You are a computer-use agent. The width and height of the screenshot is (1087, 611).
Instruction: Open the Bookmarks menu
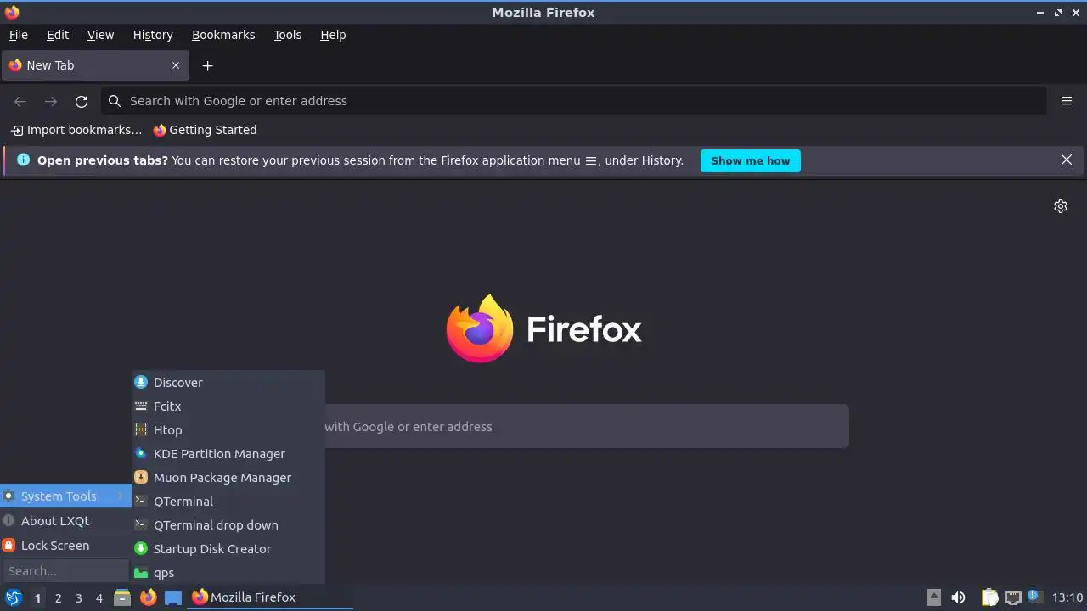coord(223,35)
